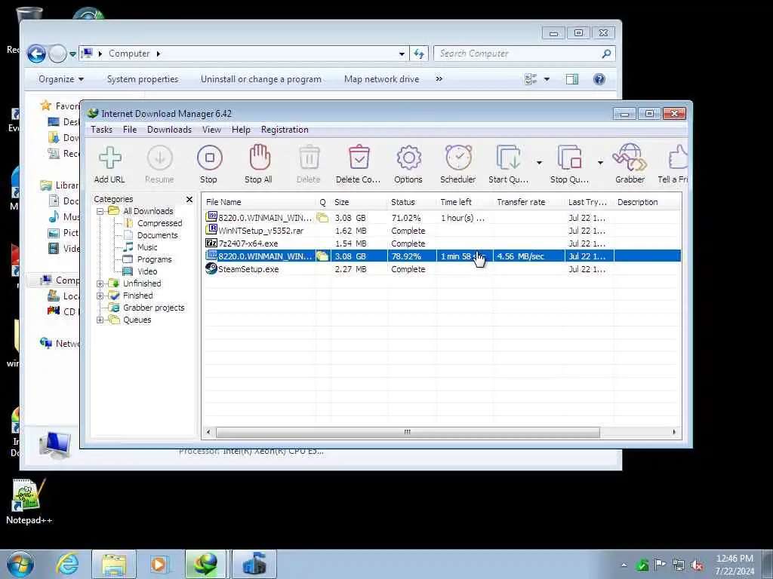Expand the Unfinished category node
The image size is (773, 579).
(x=100, y=283)
